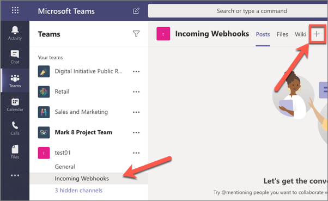Click Incoming Webhooks channel header avatar
The image size is (328, 201).
163,33
